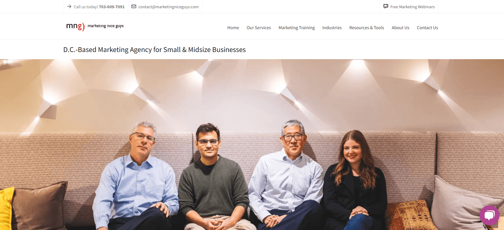Go to the About Us page
Screen dimensions: 504x230
(x=400, y=28)
